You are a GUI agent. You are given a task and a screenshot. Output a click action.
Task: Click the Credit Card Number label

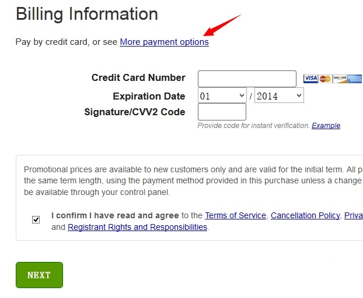tap(138, 77)
